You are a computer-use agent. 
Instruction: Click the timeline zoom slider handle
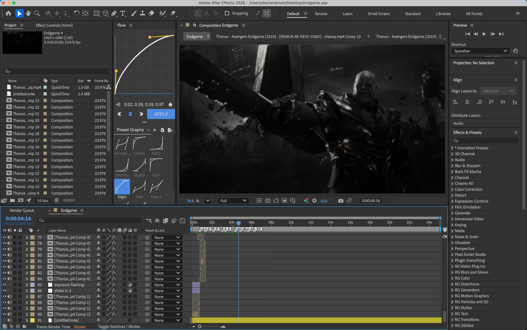click(x=200, y=326)
